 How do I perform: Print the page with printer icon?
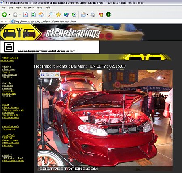(93, 15)
